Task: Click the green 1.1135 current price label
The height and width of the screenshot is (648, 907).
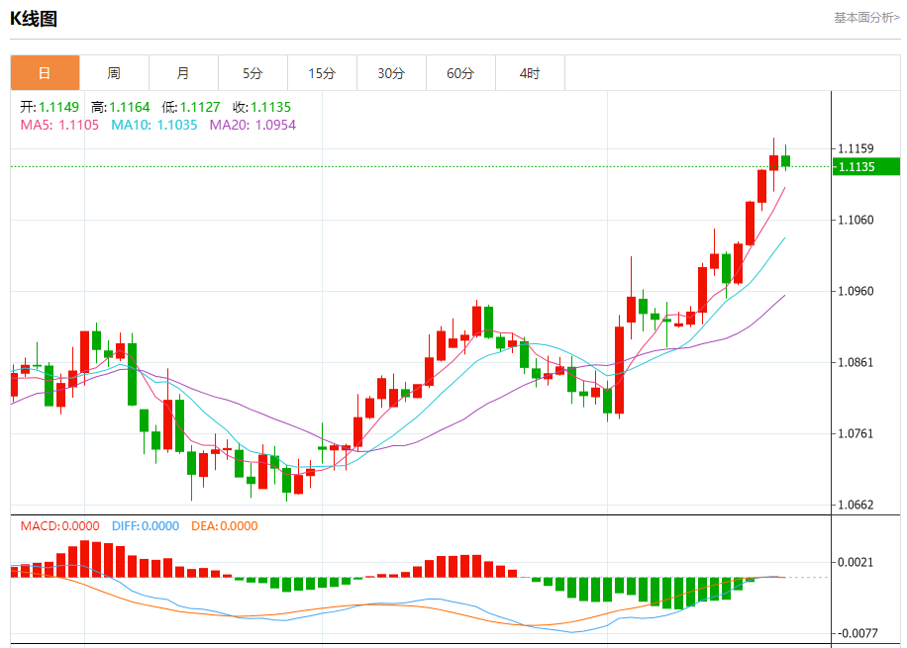Action: (866, 166)
